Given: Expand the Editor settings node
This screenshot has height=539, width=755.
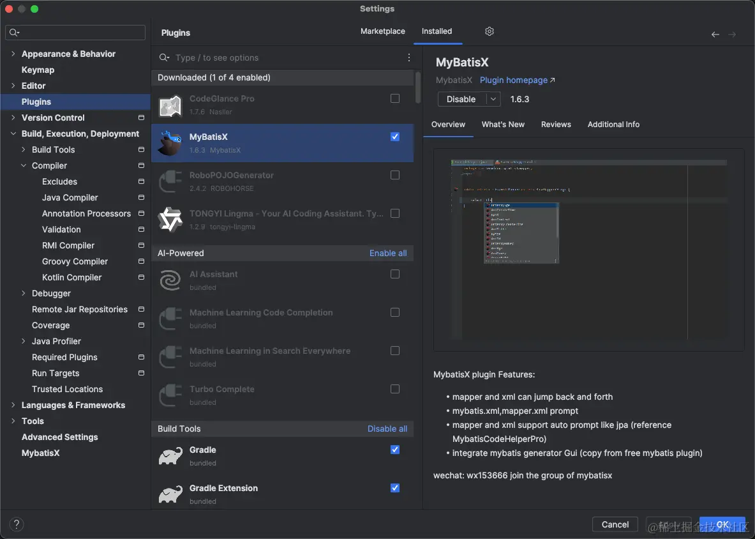Looking at the screenshot, I should tap(13, 86).
